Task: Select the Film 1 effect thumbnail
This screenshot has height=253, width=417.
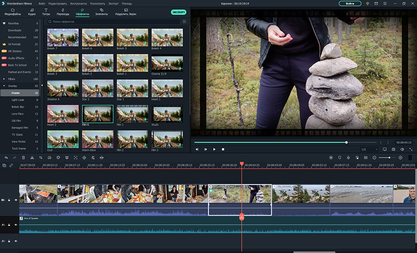Action: [x=132, y=114]
